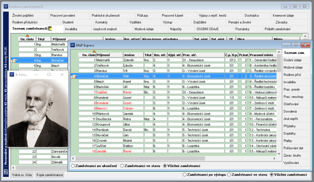Open the Pracovní povolení tab
This screenshot has height=182, width=314.
[69, 15]
